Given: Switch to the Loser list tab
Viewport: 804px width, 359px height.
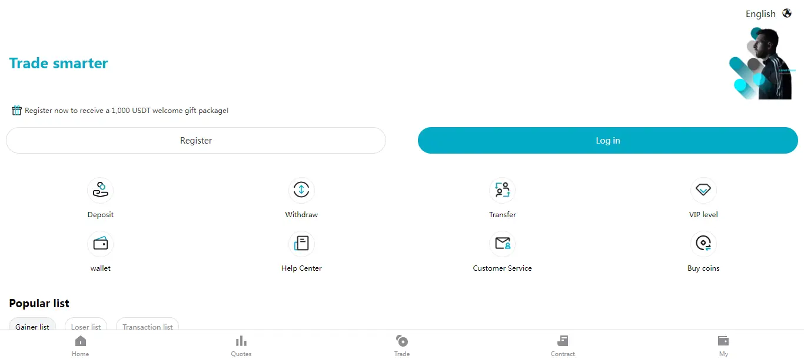Looking at the screenshot, I should click(x=86, y=326).
